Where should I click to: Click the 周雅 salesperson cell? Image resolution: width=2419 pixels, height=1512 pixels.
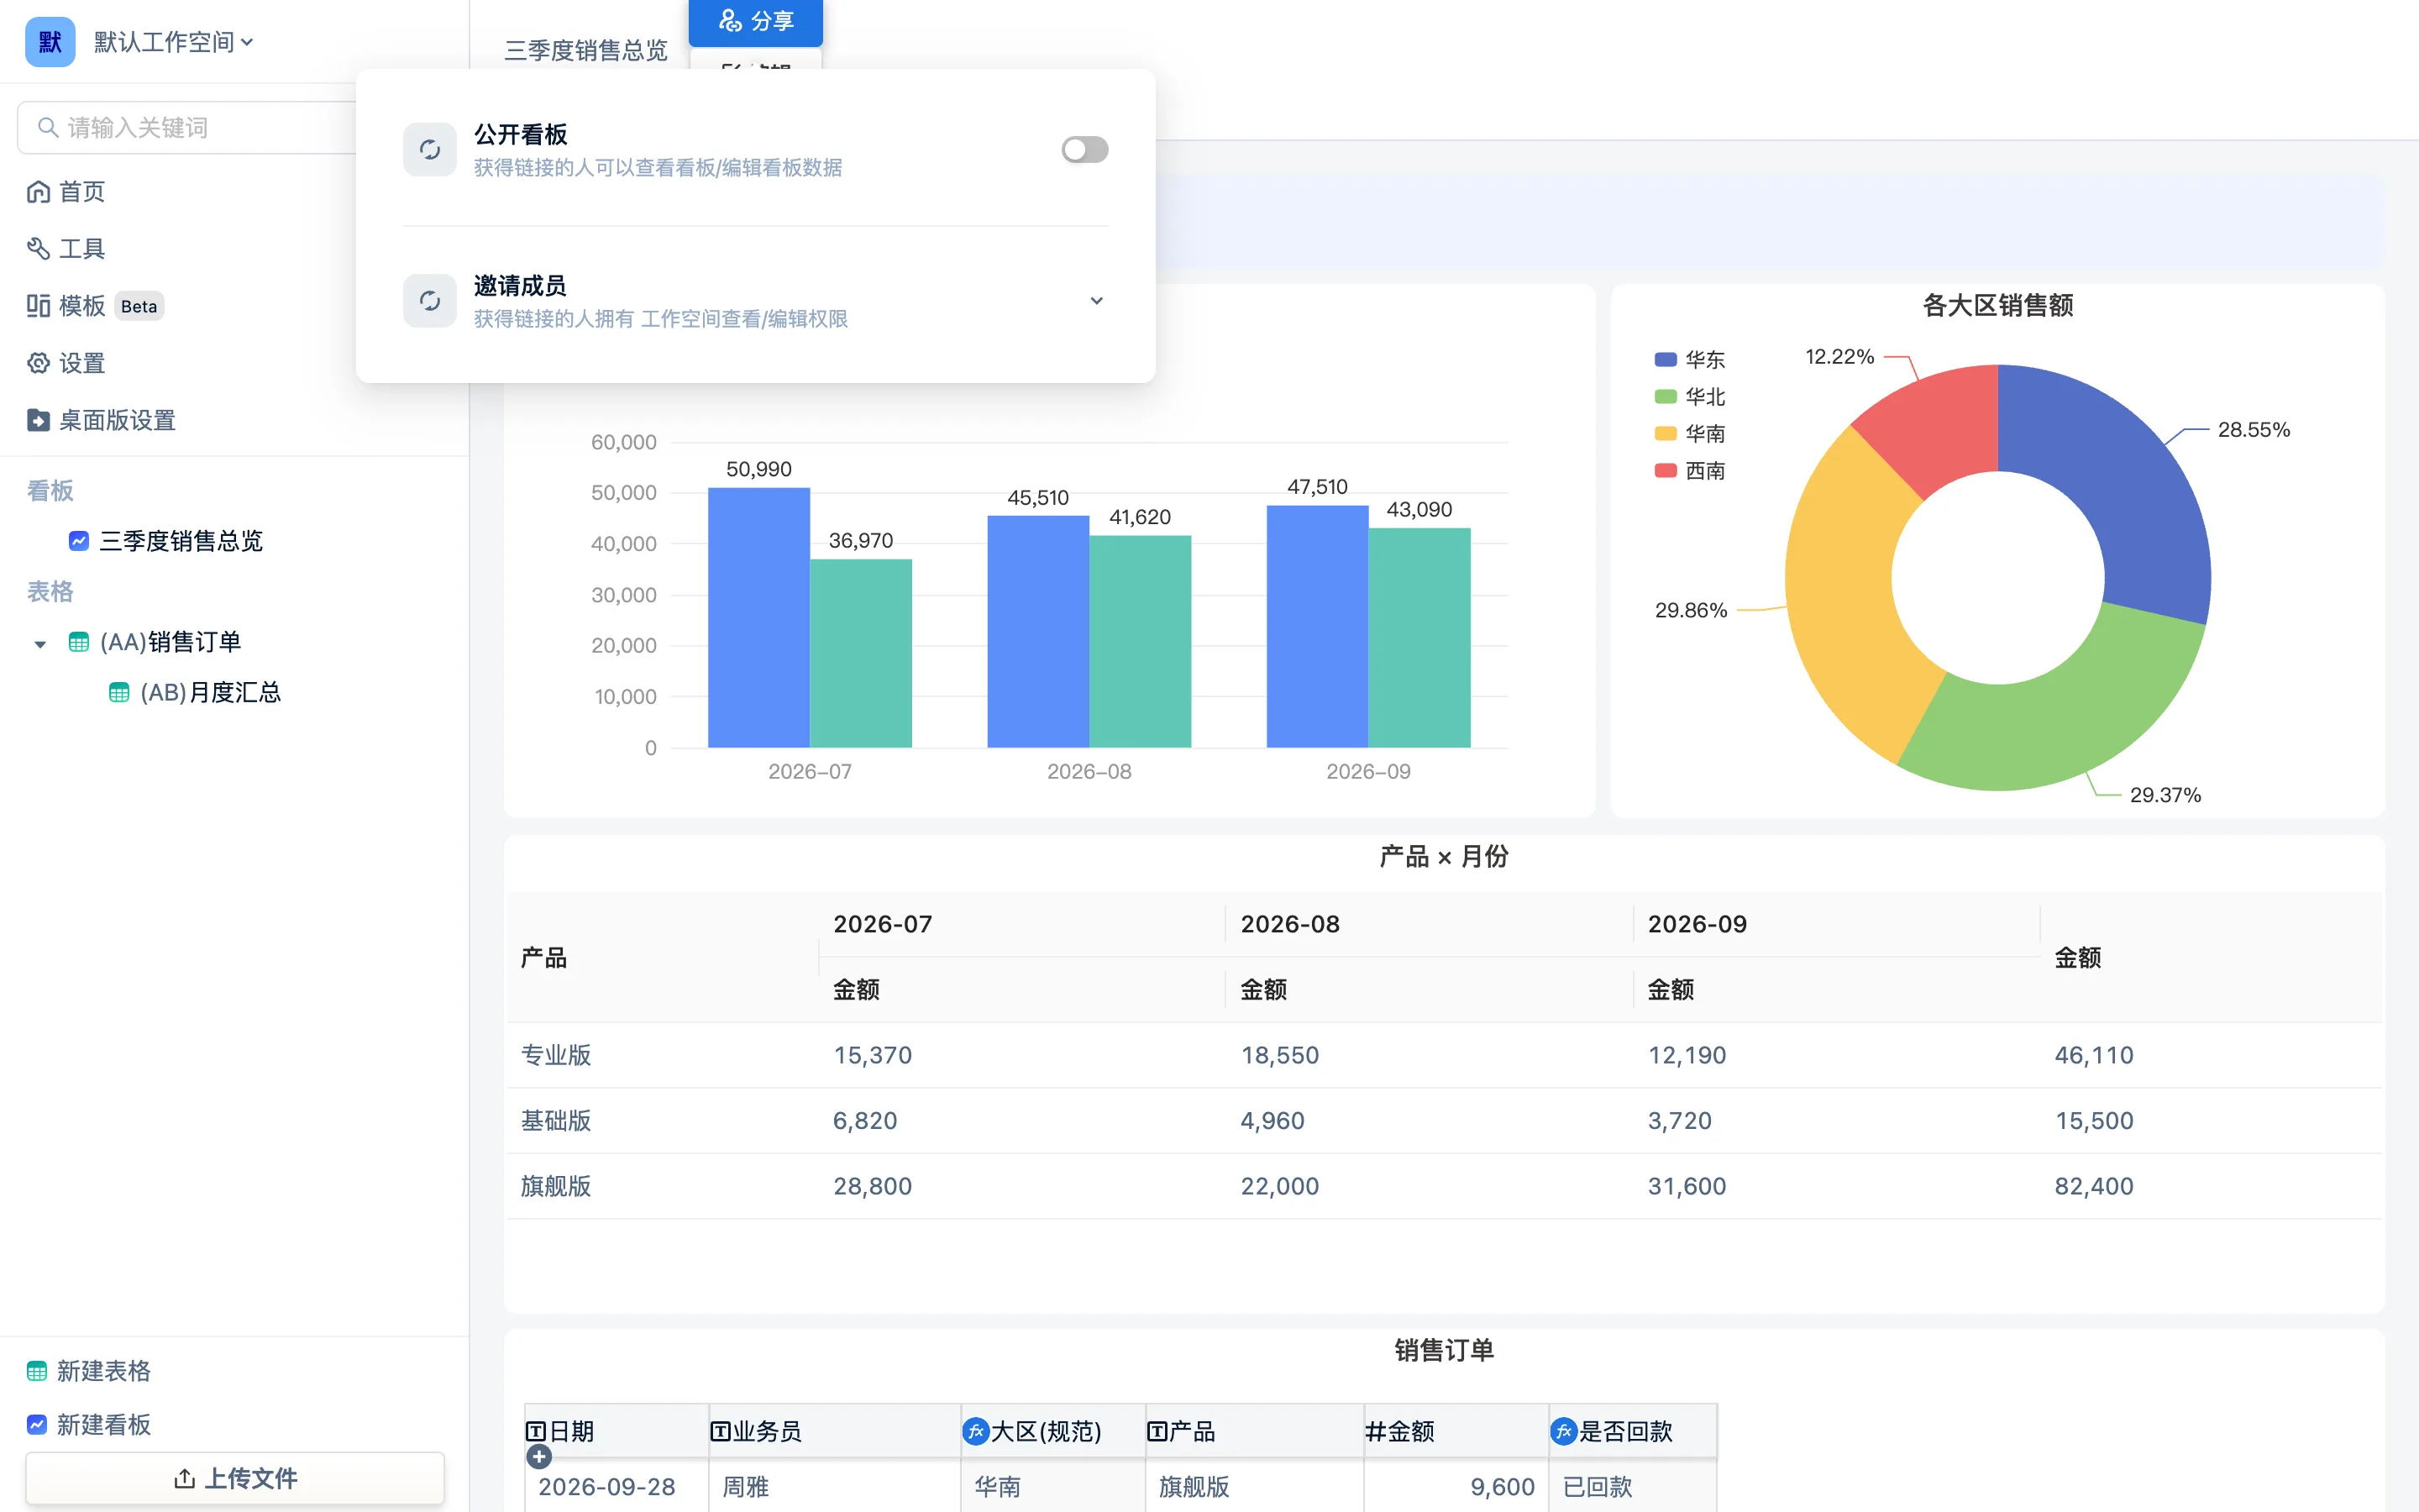[x=835, y=1487]
